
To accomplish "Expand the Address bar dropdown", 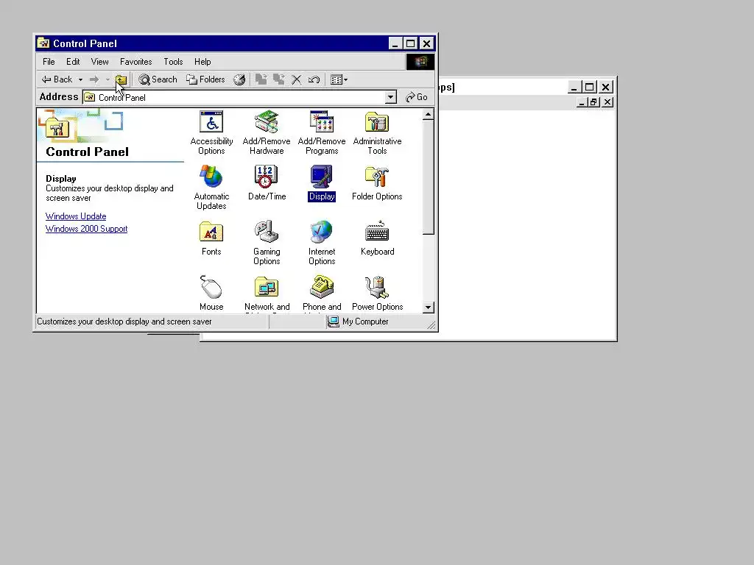I will click(x=390, y=98).
